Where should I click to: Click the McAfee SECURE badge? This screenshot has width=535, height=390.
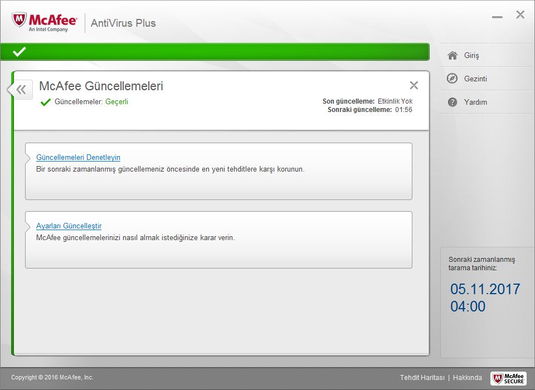point(508,378)
